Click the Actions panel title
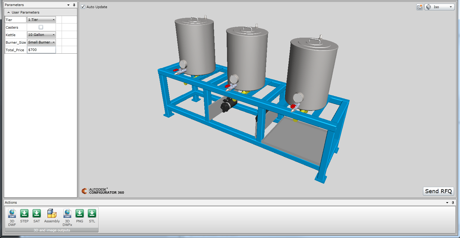Image resolution: width=460 pixels, height=238 pixels. (x=11, y=202)
